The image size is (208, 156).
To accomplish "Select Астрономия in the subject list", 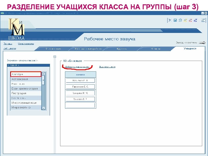I will pyautogui.click(x=26, y=79).
